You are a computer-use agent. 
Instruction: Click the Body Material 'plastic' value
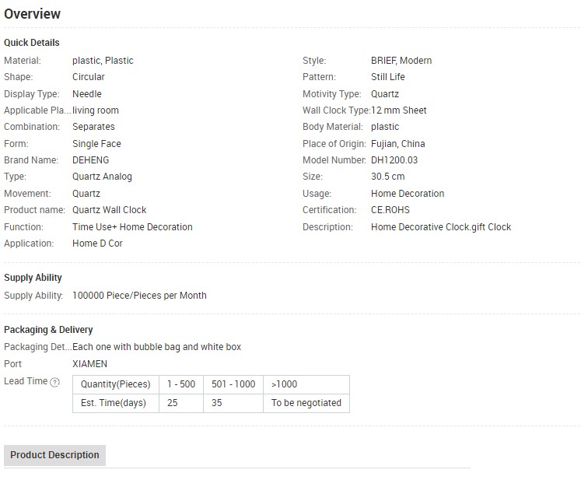385,127
